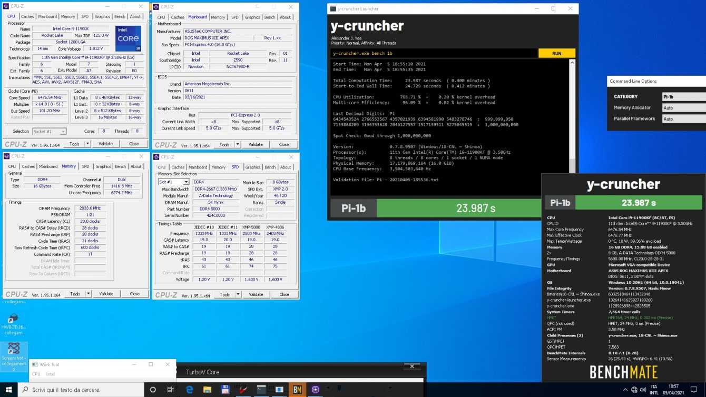Image resolution: width=706 pixels, height=397 pixels.
Task: Expand the Tools arrow in the SPD CPU-Z window
Action: coord(238,294)
